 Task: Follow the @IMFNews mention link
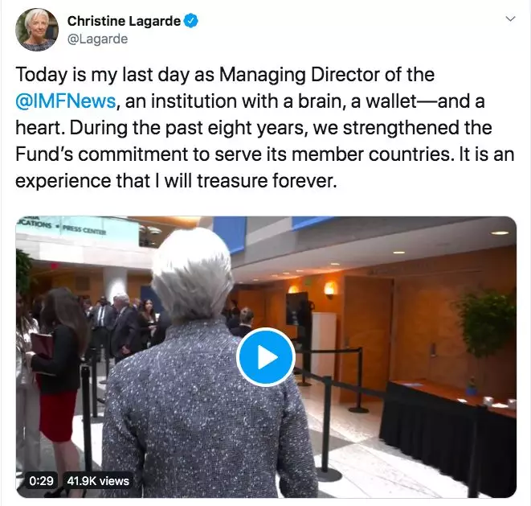click(66, 101)
